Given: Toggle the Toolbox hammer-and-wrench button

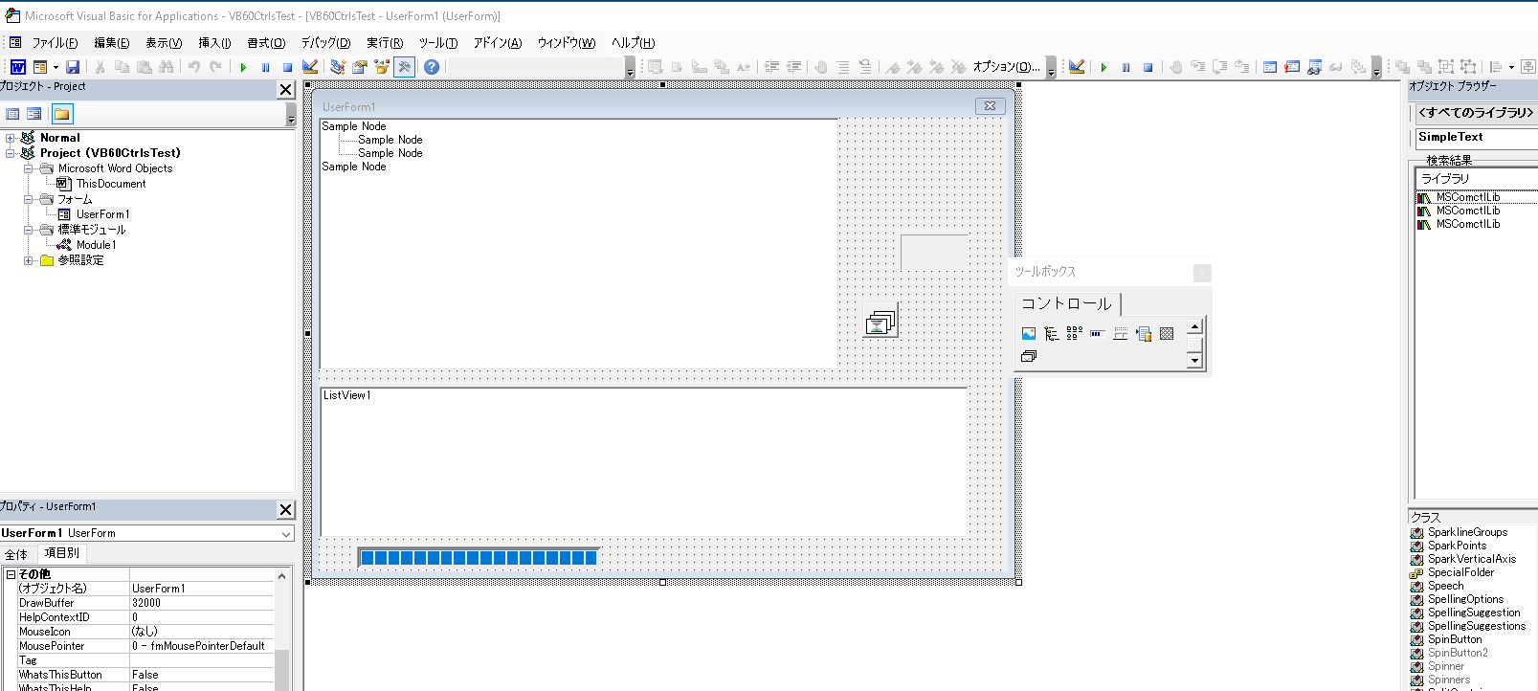Looking at the screenshot, I should [x=405, y=67].
